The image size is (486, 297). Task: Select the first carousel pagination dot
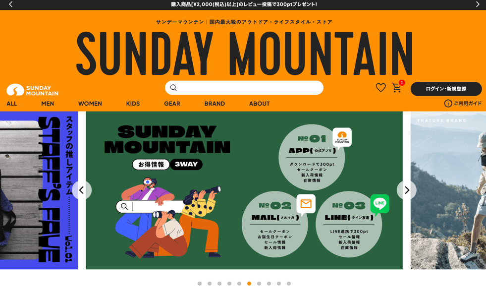[200, 283]
